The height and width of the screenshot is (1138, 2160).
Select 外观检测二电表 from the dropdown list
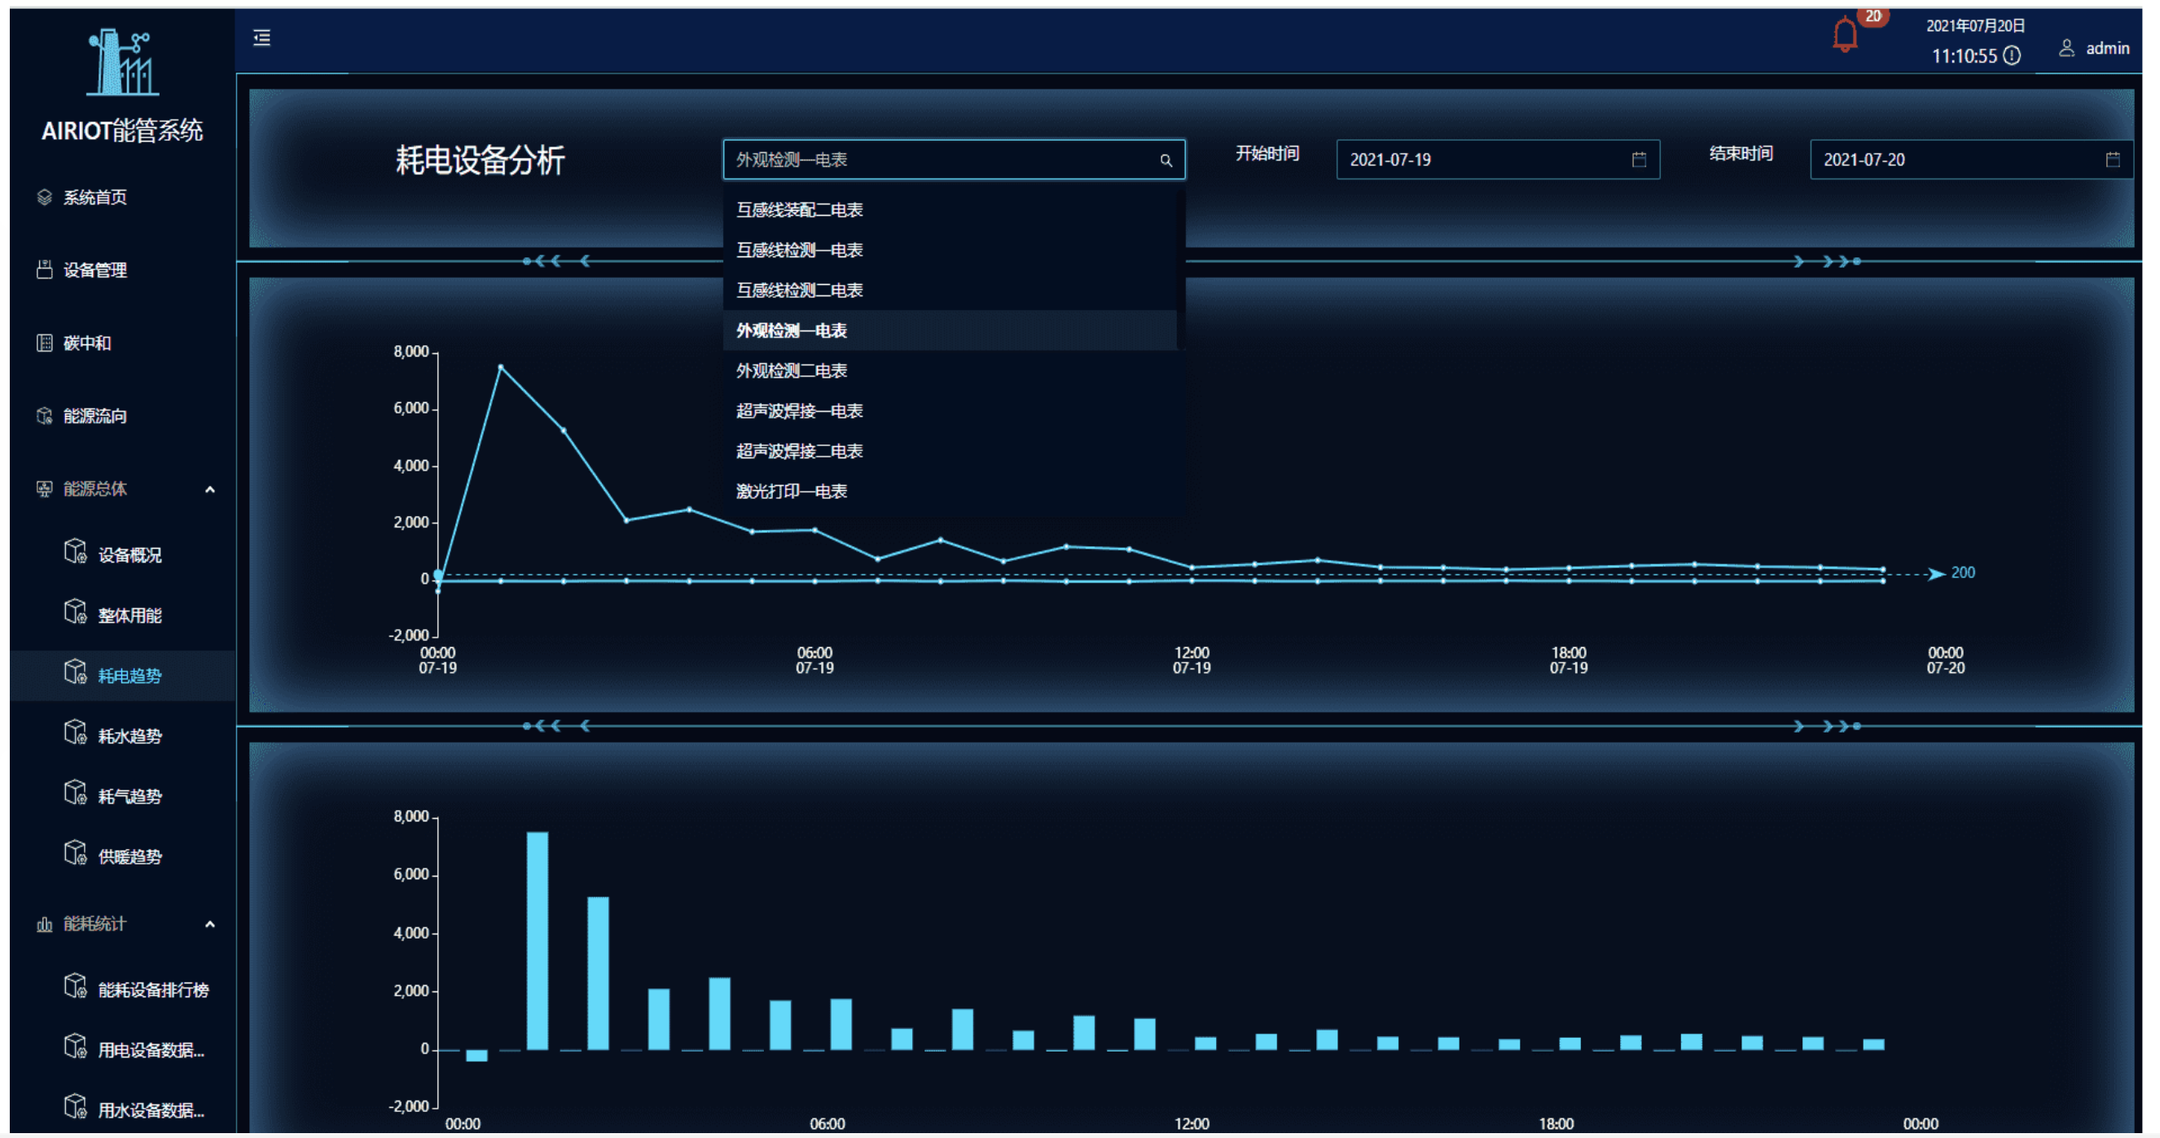[949, 370]
